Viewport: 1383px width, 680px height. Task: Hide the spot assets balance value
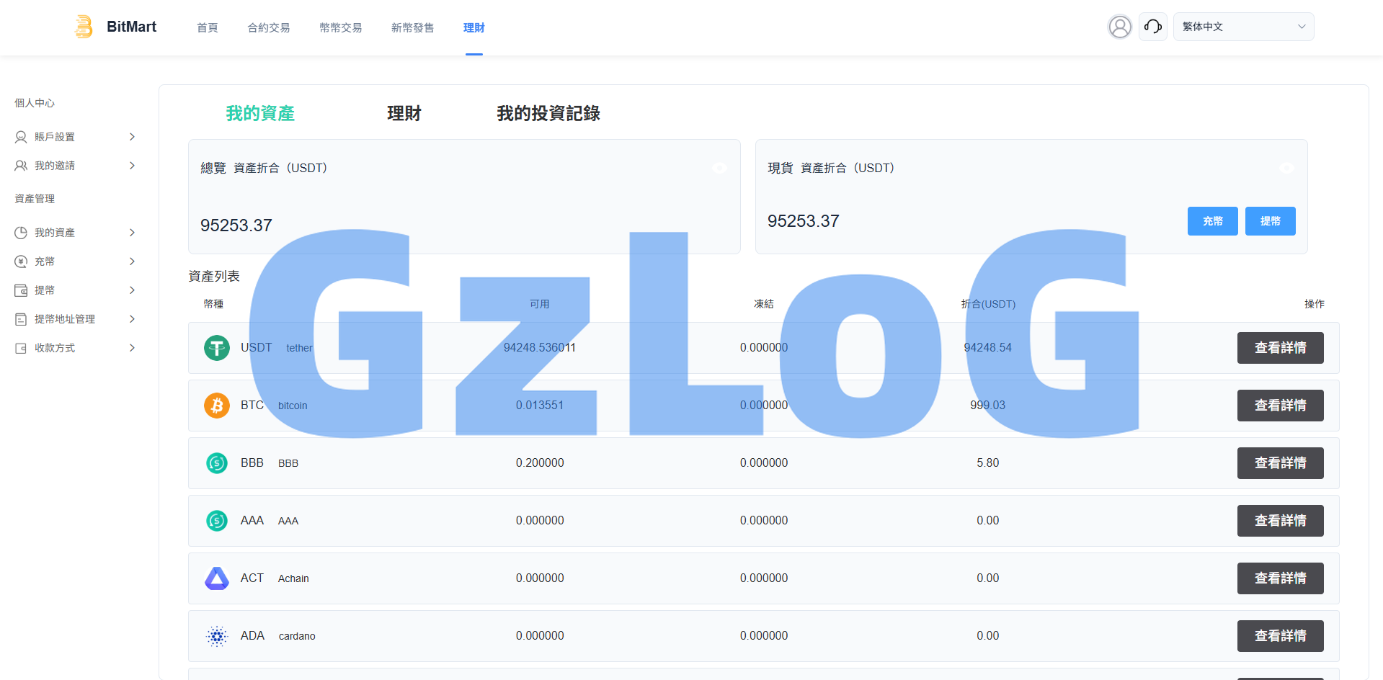click(1286, 168)
